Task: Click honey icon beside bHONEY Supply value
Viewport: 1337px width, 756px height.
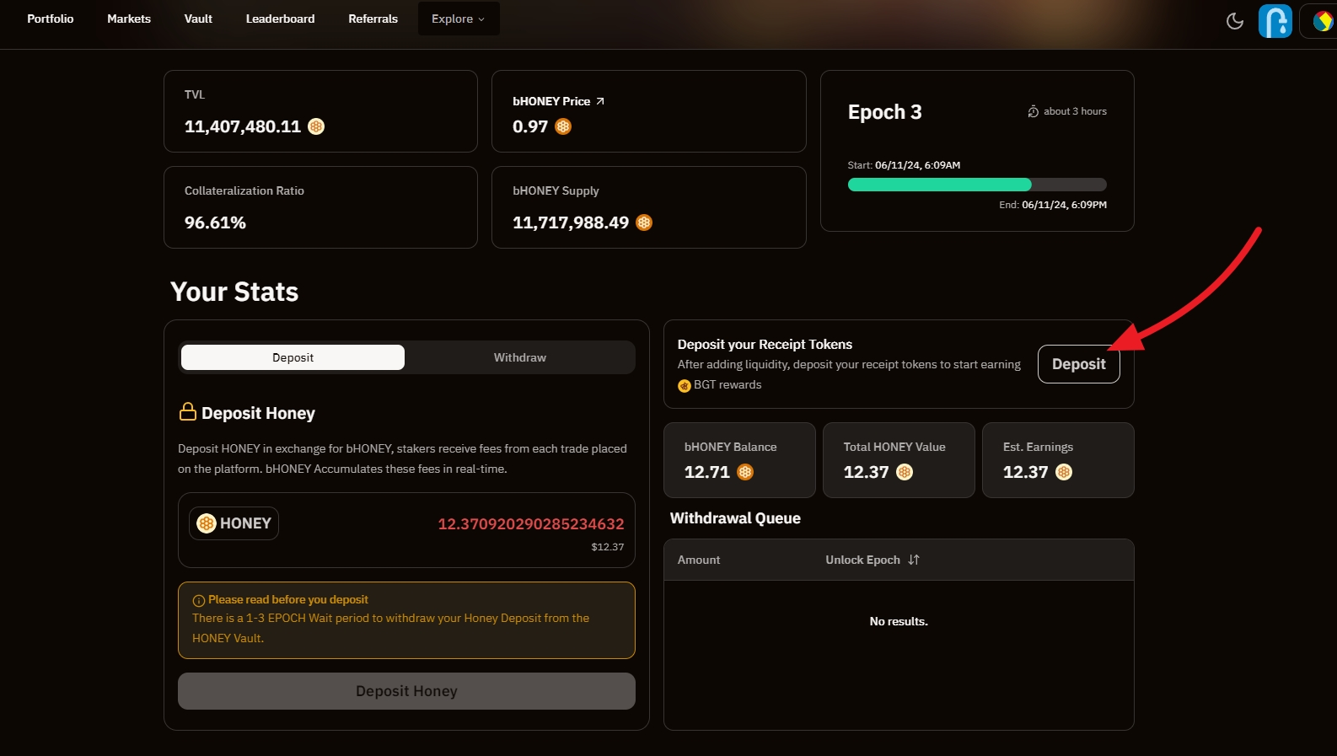Action: point(644,223)
